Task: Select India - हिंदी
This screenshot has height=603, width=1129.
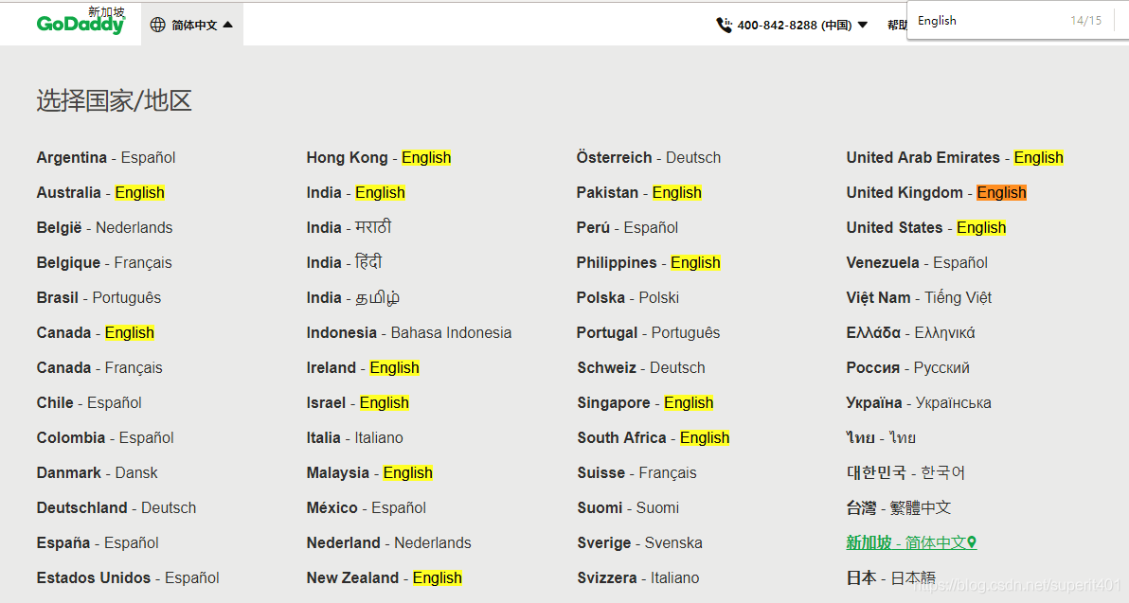Action: (x=344, y=262)
